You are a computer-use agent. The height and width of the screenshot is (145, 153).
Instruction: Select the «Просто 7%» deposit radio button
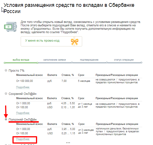click(6, 70)
